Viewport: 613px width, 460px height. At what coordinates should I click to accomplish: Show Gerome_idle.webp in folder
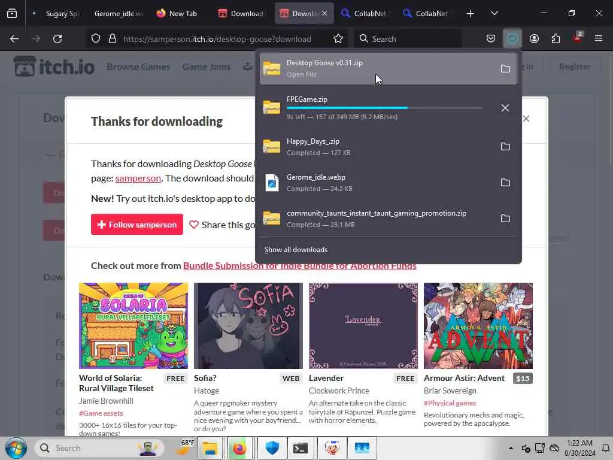point(505,183)
